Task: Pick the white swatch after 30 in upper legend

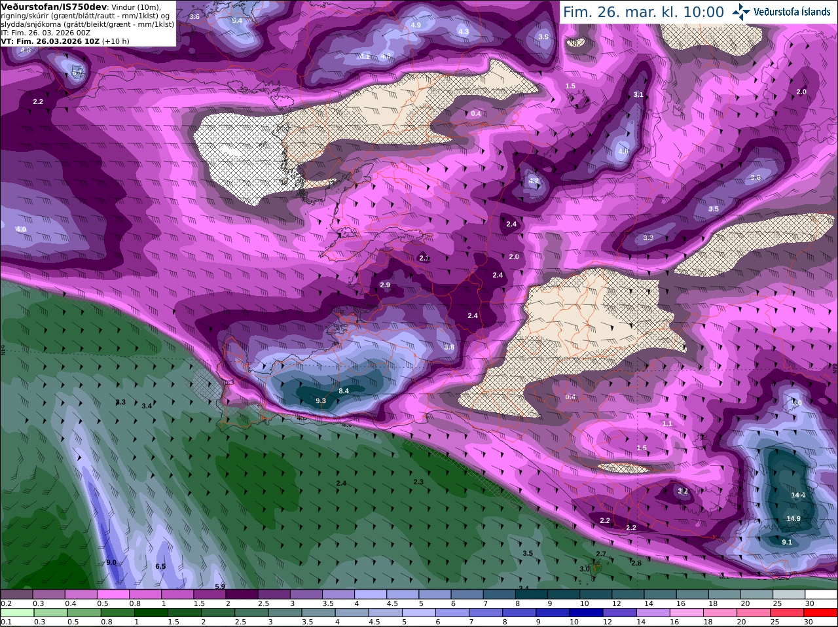Action: 821,594
